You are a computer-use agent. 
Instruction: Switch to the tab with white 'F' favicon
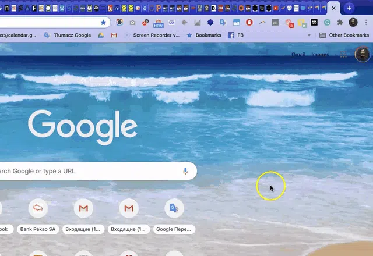pyautogui.click(x=34, y=8)
